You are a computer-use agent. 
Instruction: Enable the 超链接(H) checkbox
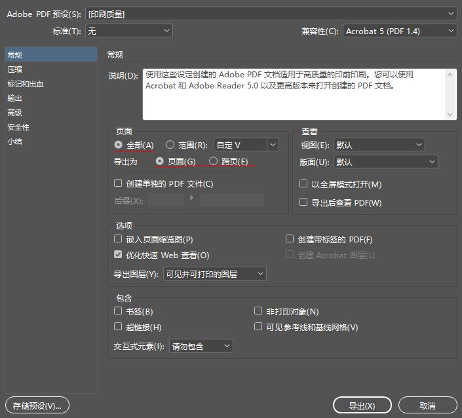pos(118,326)
